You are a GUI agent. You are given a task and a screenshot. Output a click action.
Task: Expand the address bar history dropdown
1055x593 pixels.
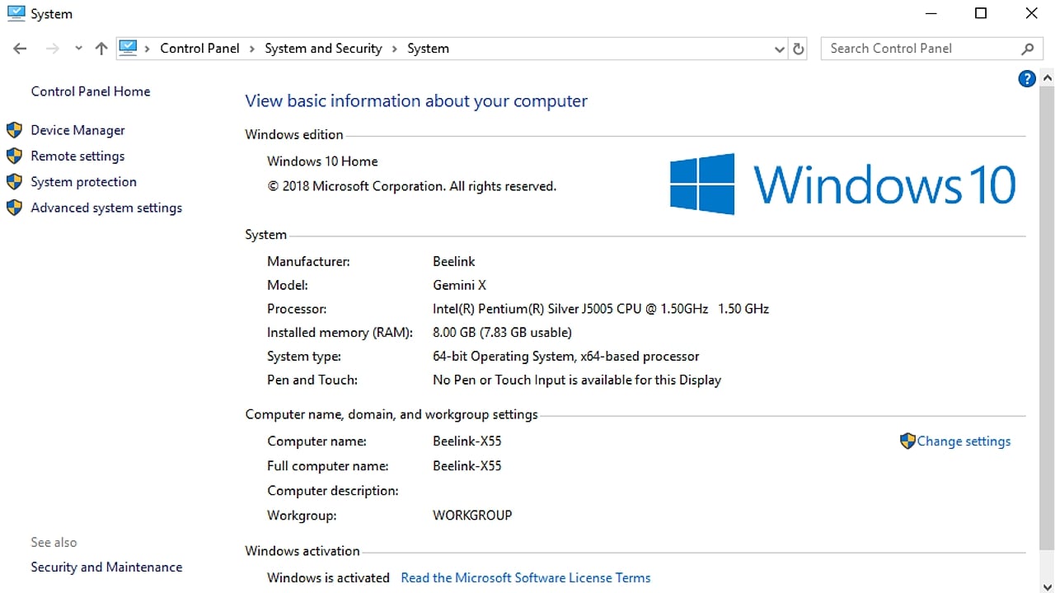tap(779, 49)
